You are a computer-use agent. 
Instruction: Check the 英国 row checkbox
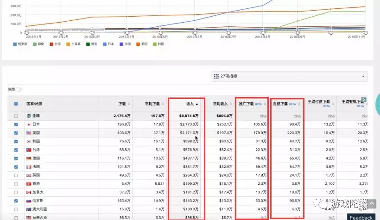[17, 175]
